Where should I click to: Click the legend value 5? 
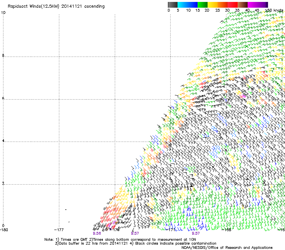coord(178,10)
